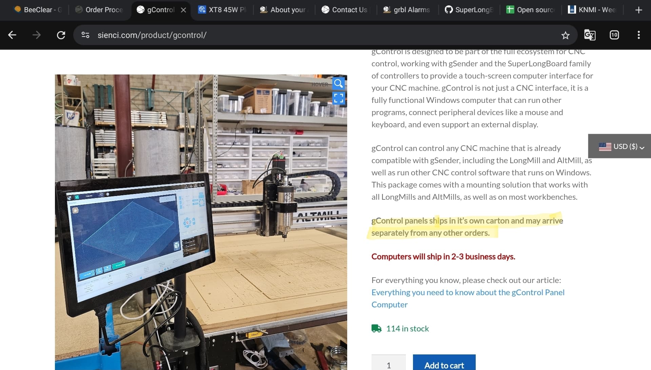This screenshot has width=651, height=370.
Task: Go back to the previous page
Action: [12, 35]
